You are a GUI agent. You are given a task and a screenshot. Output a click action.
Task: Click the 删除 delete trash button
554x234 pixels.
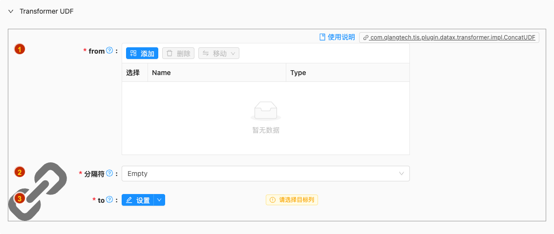click(x=178, y=53)
